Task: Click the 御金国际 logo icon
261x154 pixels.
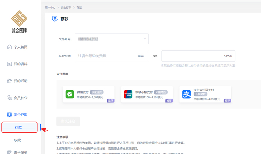Action: pyautogui.click(x=19, y=19)
